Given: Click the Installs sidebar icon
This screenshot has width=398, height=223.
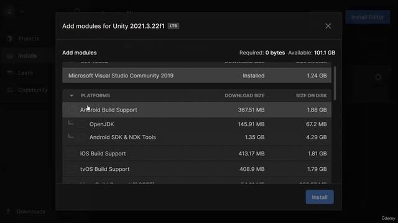Looking at the screenshot, I should pyautogui.click(x=10, y=56).
